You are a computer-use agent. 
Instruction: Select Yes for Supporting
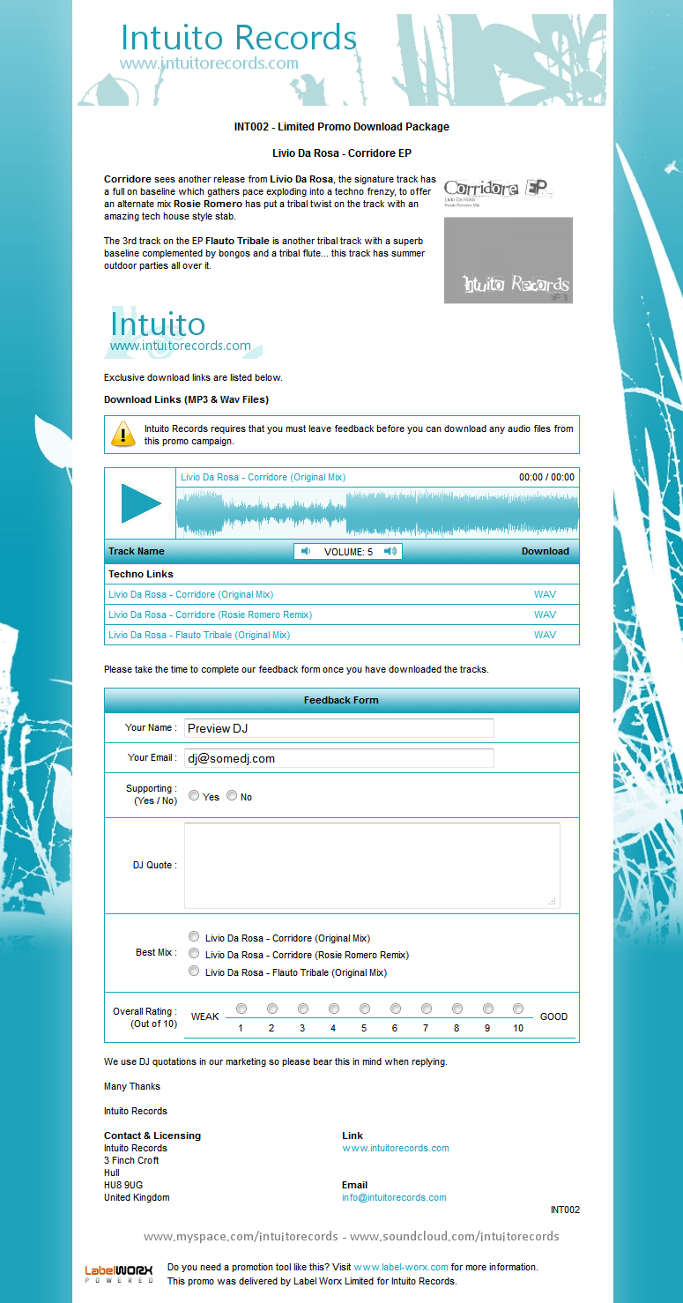(194, 795)
